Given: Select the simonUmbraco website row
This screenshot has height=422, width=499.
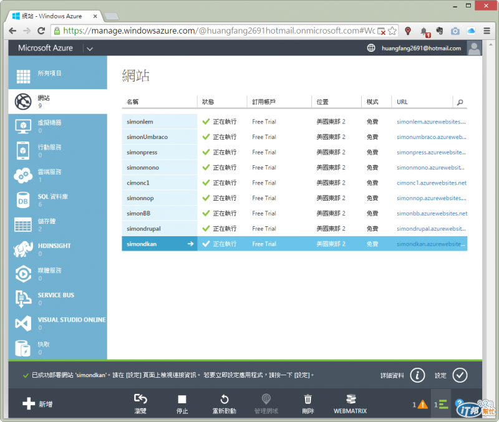Looking at the screenshot, I should 294,137.
